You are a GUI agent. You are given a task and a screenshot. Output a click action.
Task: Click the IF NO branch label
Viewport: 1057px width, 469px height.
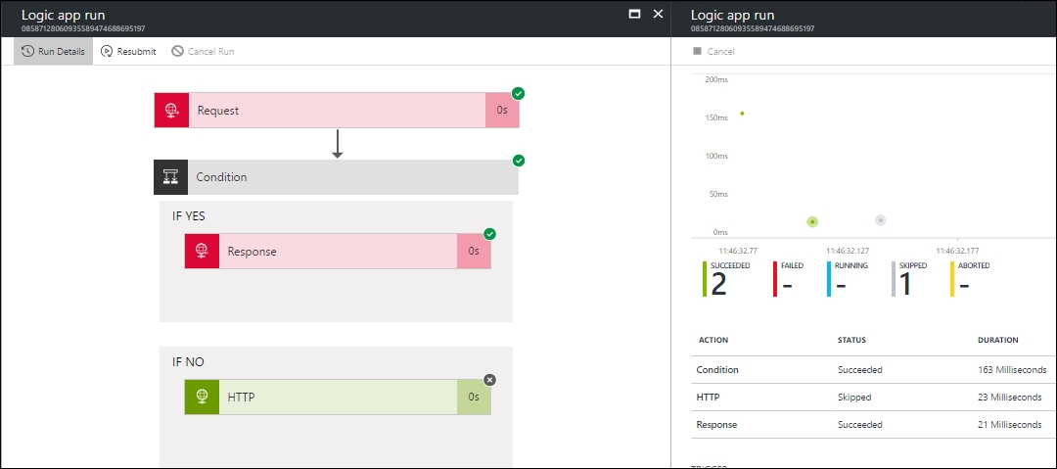188,362
